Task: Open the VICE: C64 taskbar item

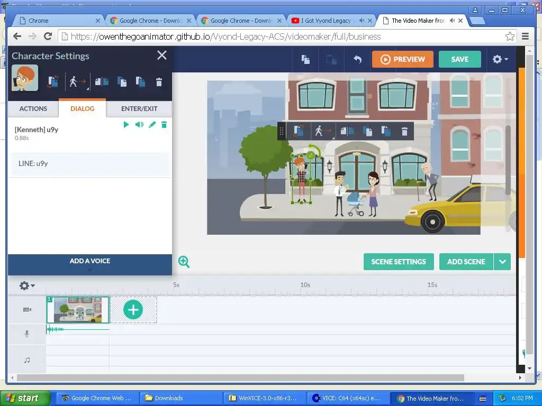Action: pyautogui.click(x=348, y=398)
